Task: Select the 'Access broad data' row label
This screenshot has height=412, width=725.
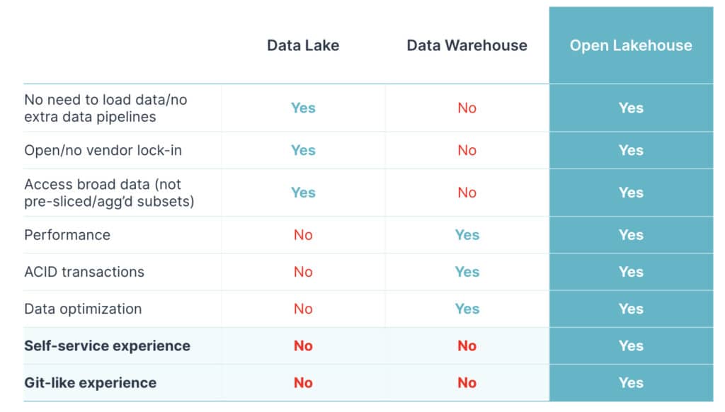Action: pyautogui.click(x=109, y=193)
